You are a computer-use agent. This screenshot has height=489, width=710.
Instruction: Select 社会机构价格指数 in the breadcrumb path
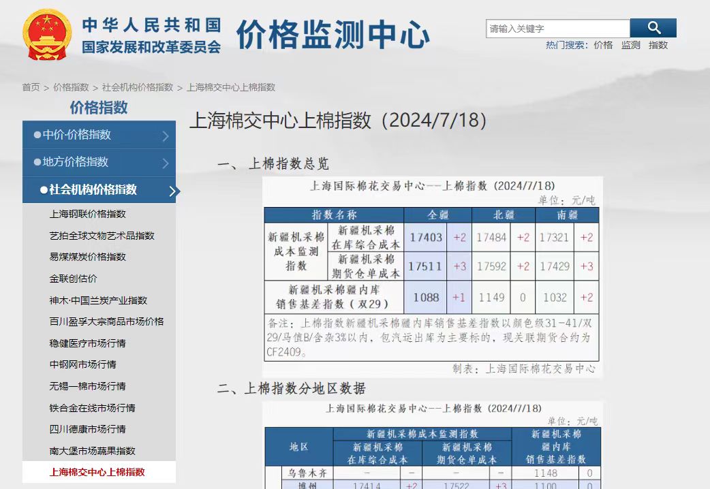point(138,87)
